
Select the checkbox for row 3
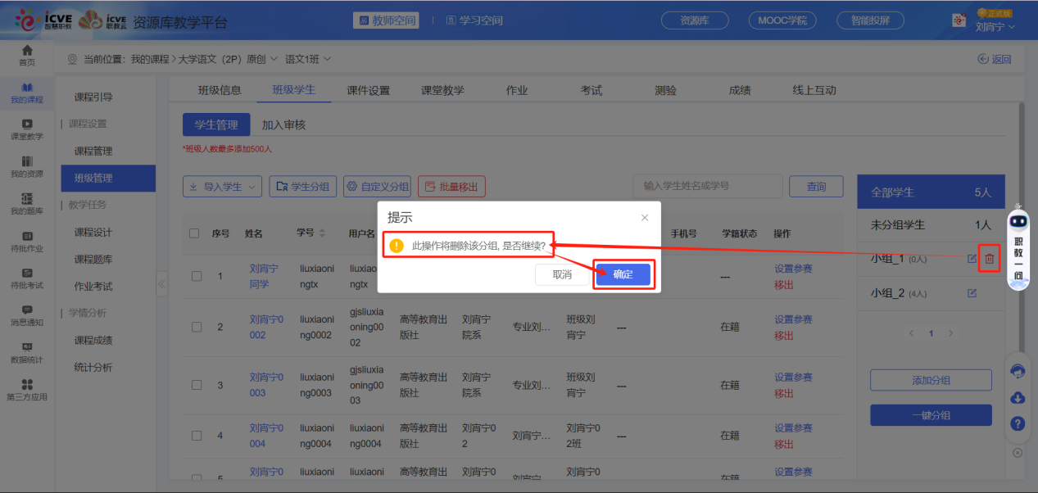(x=197, y=385)
